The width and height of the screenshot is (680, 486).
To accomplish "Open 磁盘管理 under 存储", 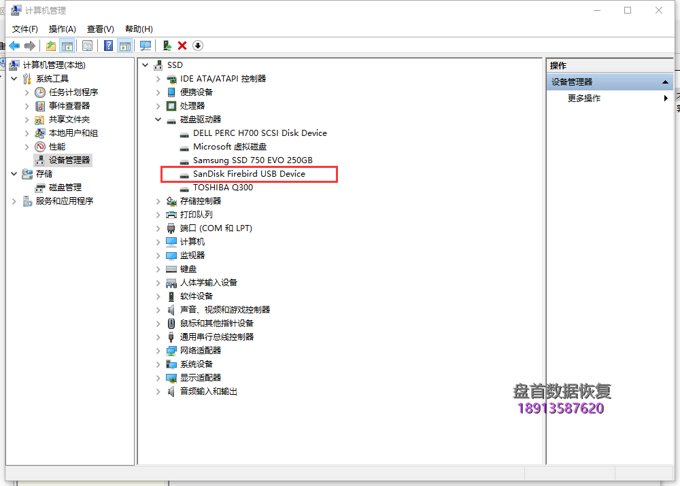I will (x=65, y=188).
